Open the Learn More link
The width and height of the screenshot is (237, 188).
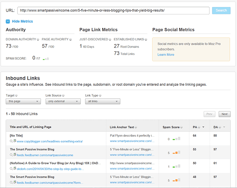coord(166,55)
